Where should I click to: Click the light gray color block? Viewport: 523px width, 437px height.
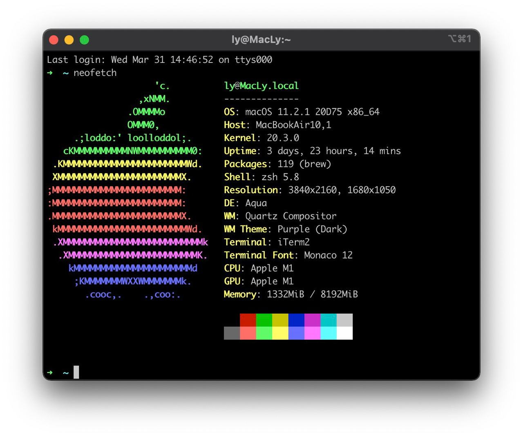point(344,320)
